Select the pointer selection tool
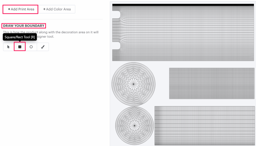Image resolution: width=256 pixels, height=146 pixels. click(8, 47)
